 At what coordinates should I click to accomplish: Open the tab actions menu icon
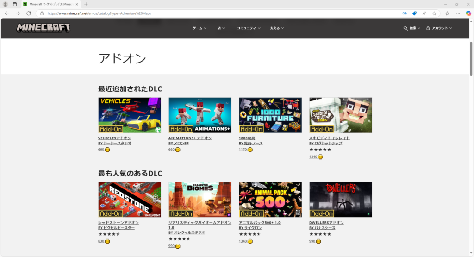pos(15,4)
